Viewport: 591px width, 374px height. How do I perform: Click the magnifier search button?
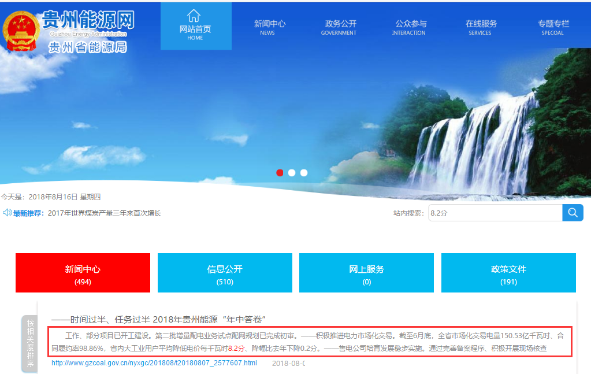573,213
